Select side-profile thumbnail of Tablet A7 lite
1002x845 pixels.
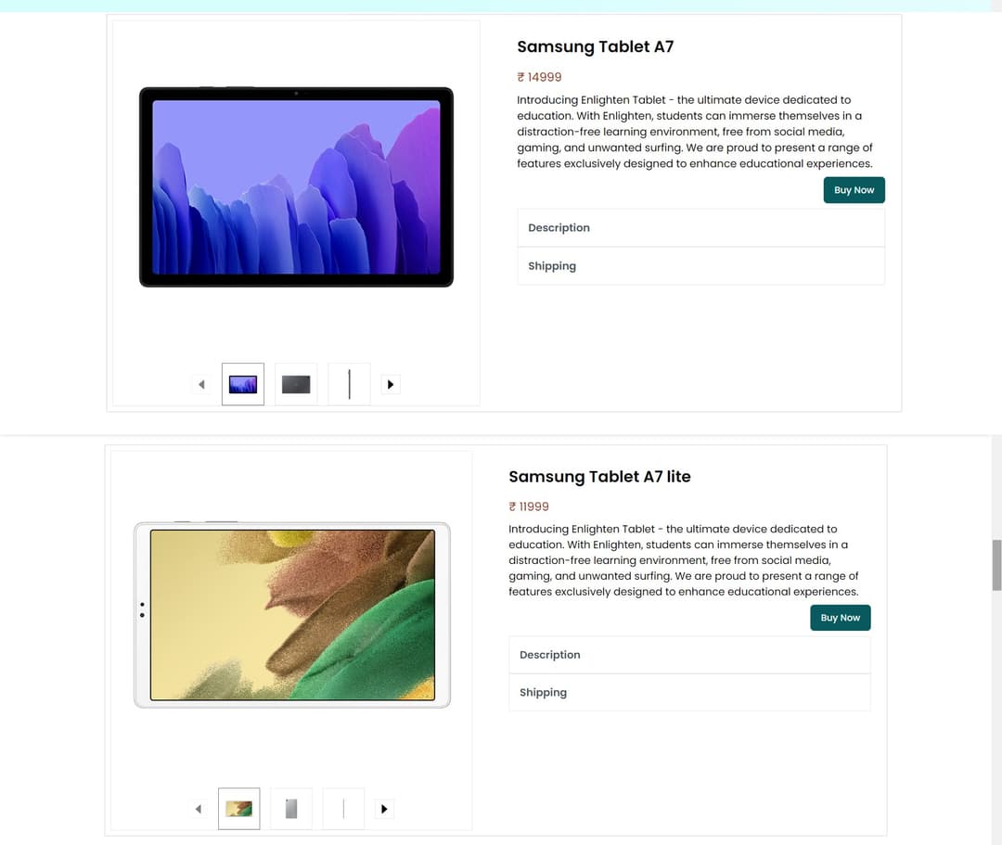coord(343,809)
